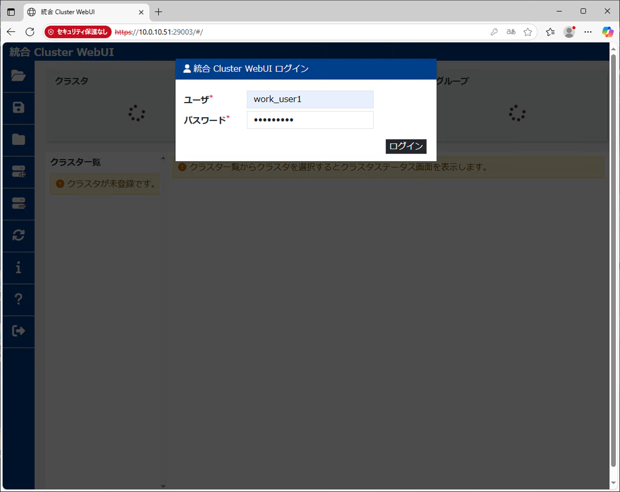Click the browser address bar URL
Screen dimensions: 620x492
[159, 32]
